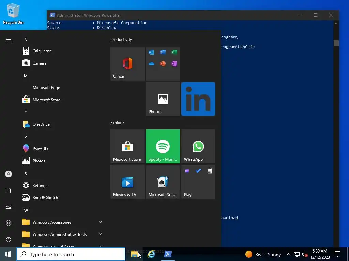Viewport: 349px width, 261px height.
Task: Click the letter W section header
Action: (x=26, y=210)
